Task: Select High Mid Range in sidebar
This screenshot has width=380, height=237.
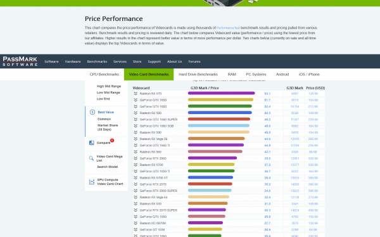Action: [109, 86]
